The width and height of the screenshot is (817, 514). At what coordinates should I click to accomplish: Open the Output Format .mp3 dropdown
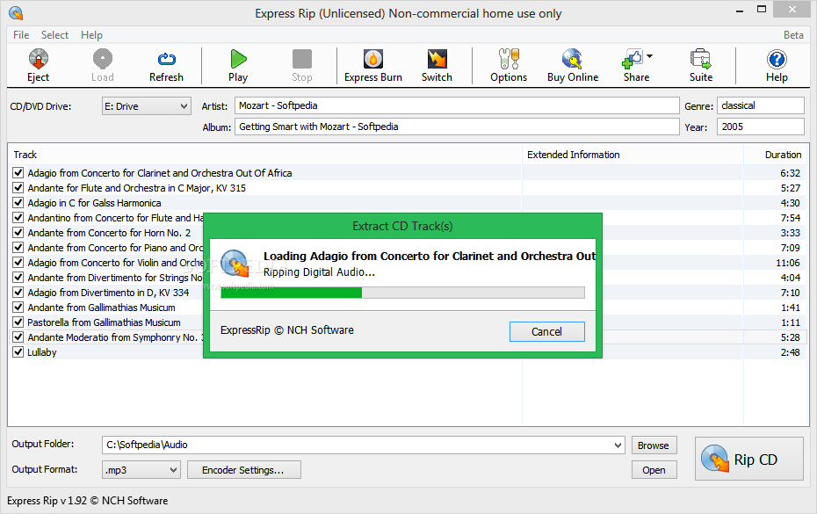tap(141, 470)
